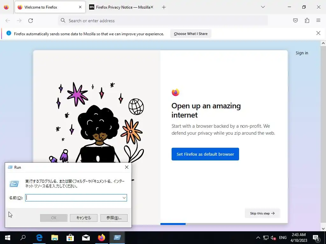
Task: Click the search magnifier in address bar
Action: 63,20
